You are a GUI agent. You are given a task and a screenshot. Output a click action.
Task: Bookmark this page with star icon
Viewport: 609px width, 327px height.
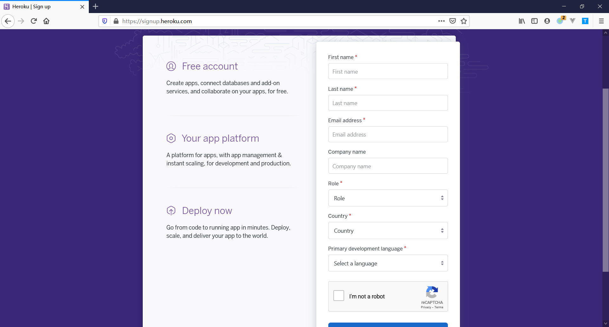point(464,21)
